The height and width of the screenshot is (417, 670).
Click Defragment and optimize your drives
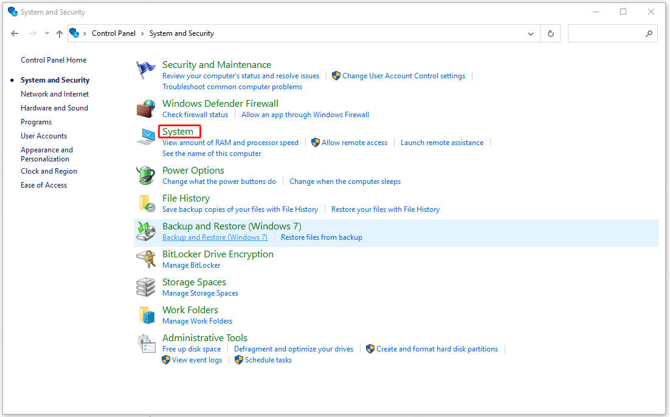tap(294, 349)
